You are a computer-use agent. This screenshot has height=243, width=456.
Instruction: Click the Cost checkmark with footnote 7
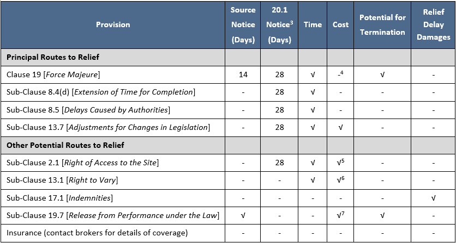(x=340, y=216)
